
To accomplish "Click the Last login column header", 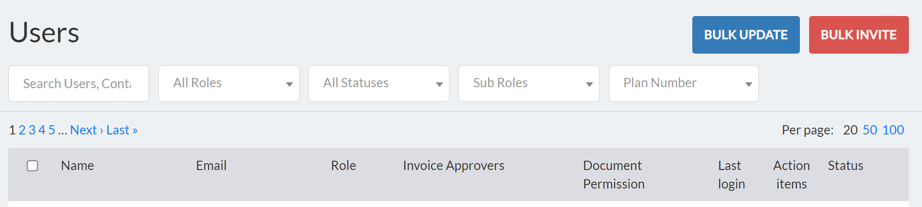I will tap(731, 174).
